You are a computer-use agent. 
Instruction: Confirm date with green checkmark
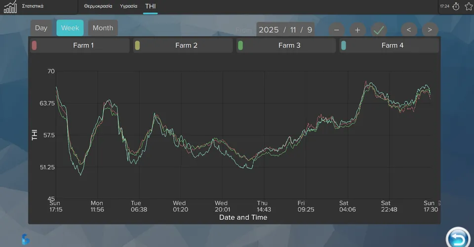(x=379, y=30)
